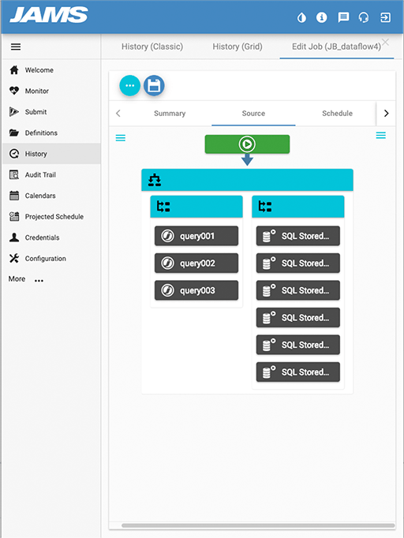This screenshot has width=404, height=538.
Task: Select the Source tab
Action: (253, 114)
